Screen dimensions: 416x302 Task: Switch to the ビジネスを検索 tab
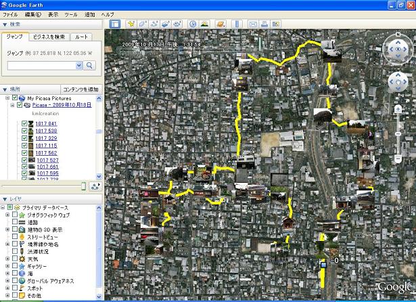tap(49, 37)
